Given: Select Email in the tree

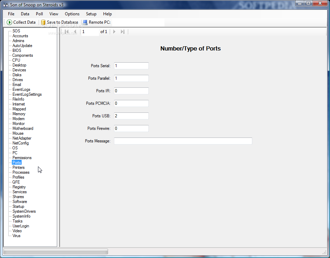Looking at the screenshot, I should (17, 85).
